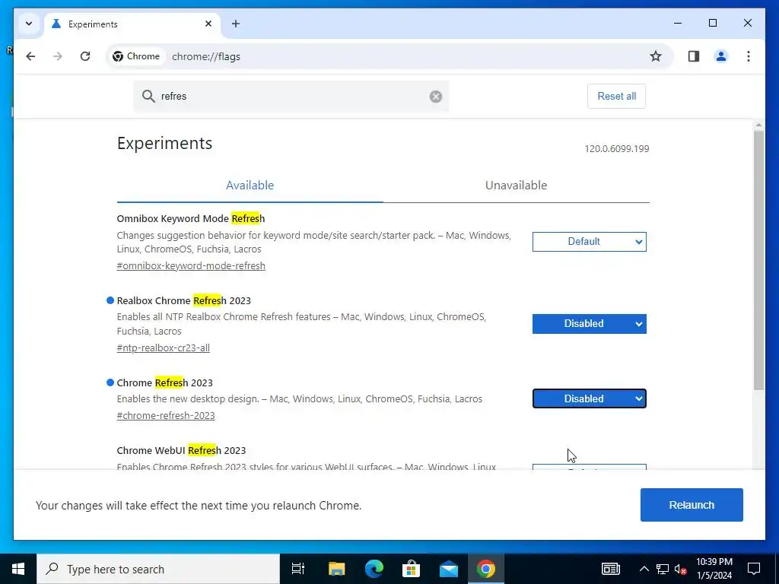Image resolution: width=779 pixels, height=584 pixels.
Task: Click the taskbar clock showing 10:39 PM
Action: [x=714, y=569]
